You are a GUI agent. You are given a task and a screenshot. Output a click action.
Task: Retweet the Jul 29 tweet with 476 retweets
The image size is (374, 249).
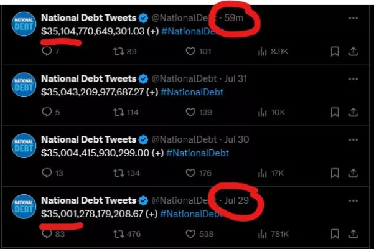[118, 234]
